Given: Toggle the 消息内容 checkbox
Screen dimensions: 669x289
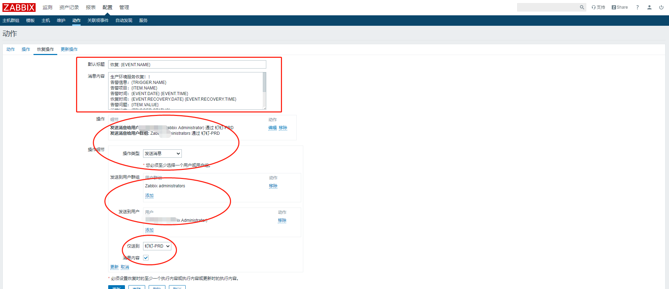Looking at the screenshot, I should [146, 258].
